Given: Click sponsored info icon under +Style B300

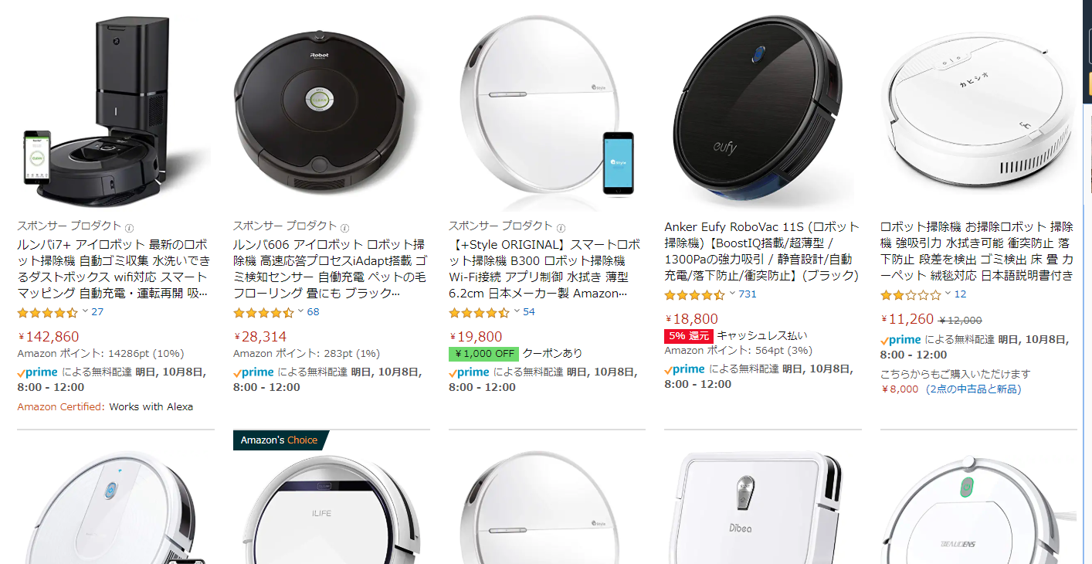Looking at the screenshot, I should [560, 228].
